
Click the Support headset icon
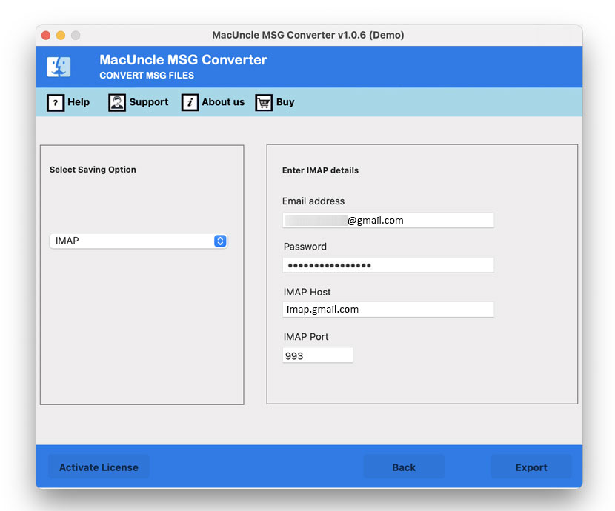tap(116, 102)
